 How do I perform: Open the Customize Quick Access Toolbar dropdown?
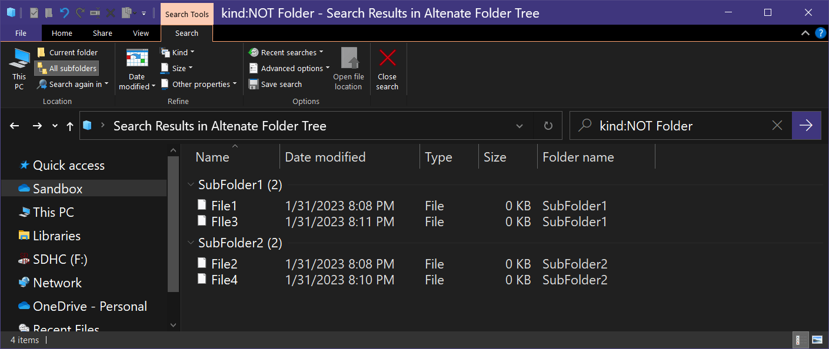(x=144, y=13)
